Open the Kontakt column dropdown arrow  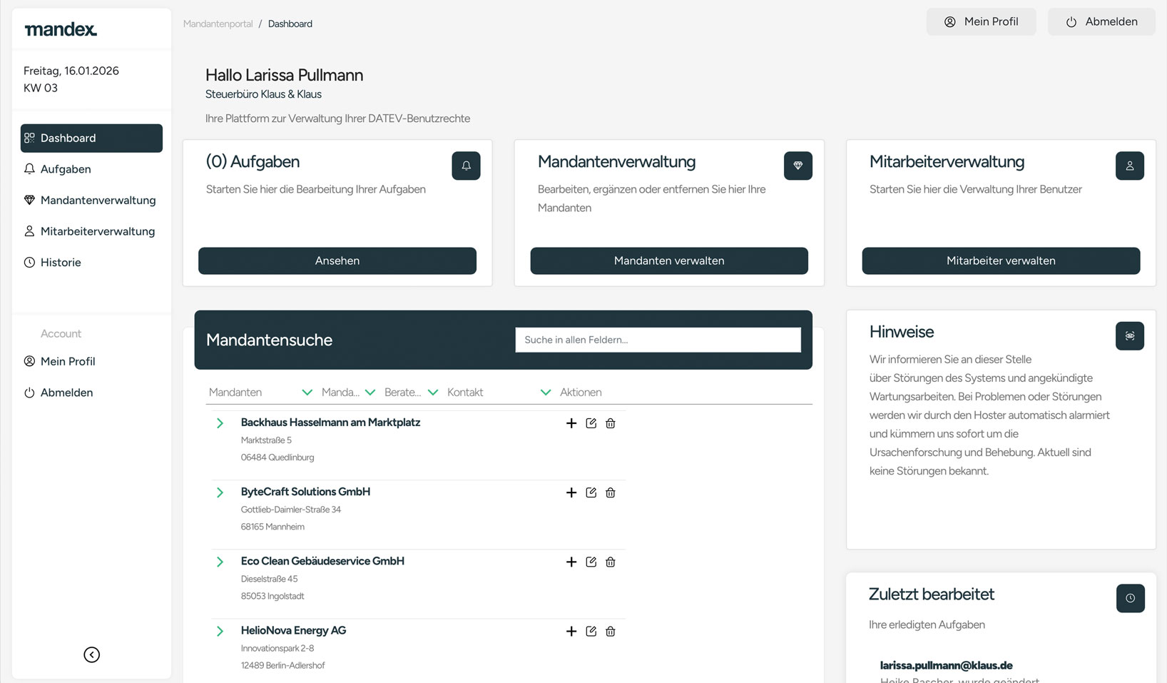pos(546,393)
